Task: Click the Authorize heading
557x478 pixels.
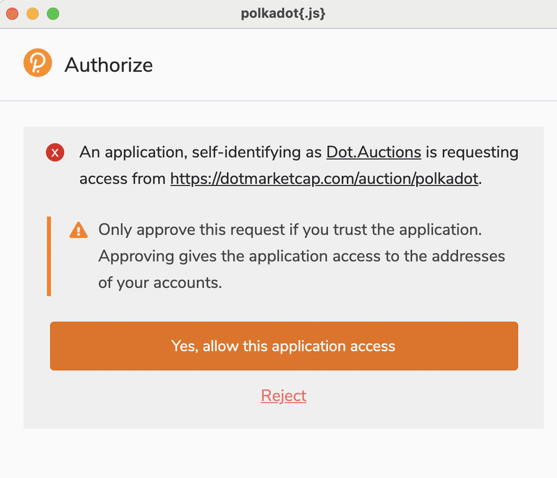Action: click(109, 65)
